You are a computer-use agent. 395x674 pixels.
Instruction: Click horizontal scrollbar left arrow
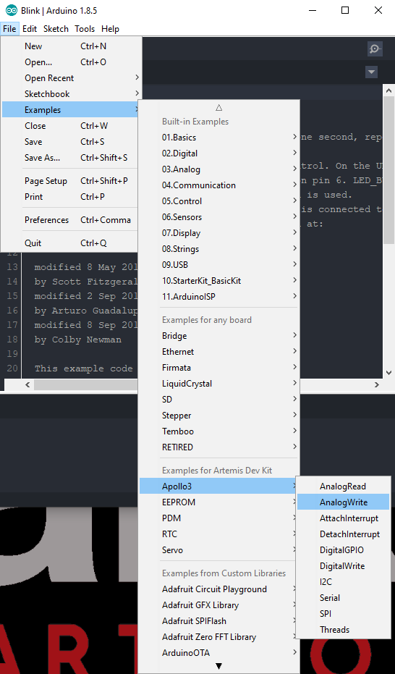(28, 384)
